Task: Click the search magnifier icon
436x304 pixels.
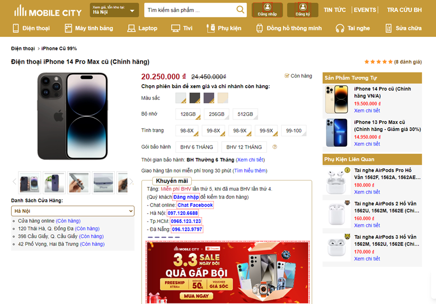Action: pyautogui.click(x=240, y=10)
